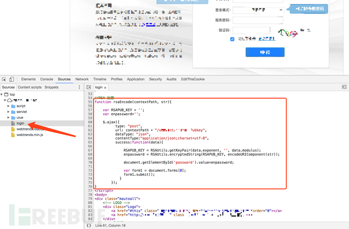This screenshot has width=349, height=229.
Task: Expand the script folder arrow
Action: [9, 106]
